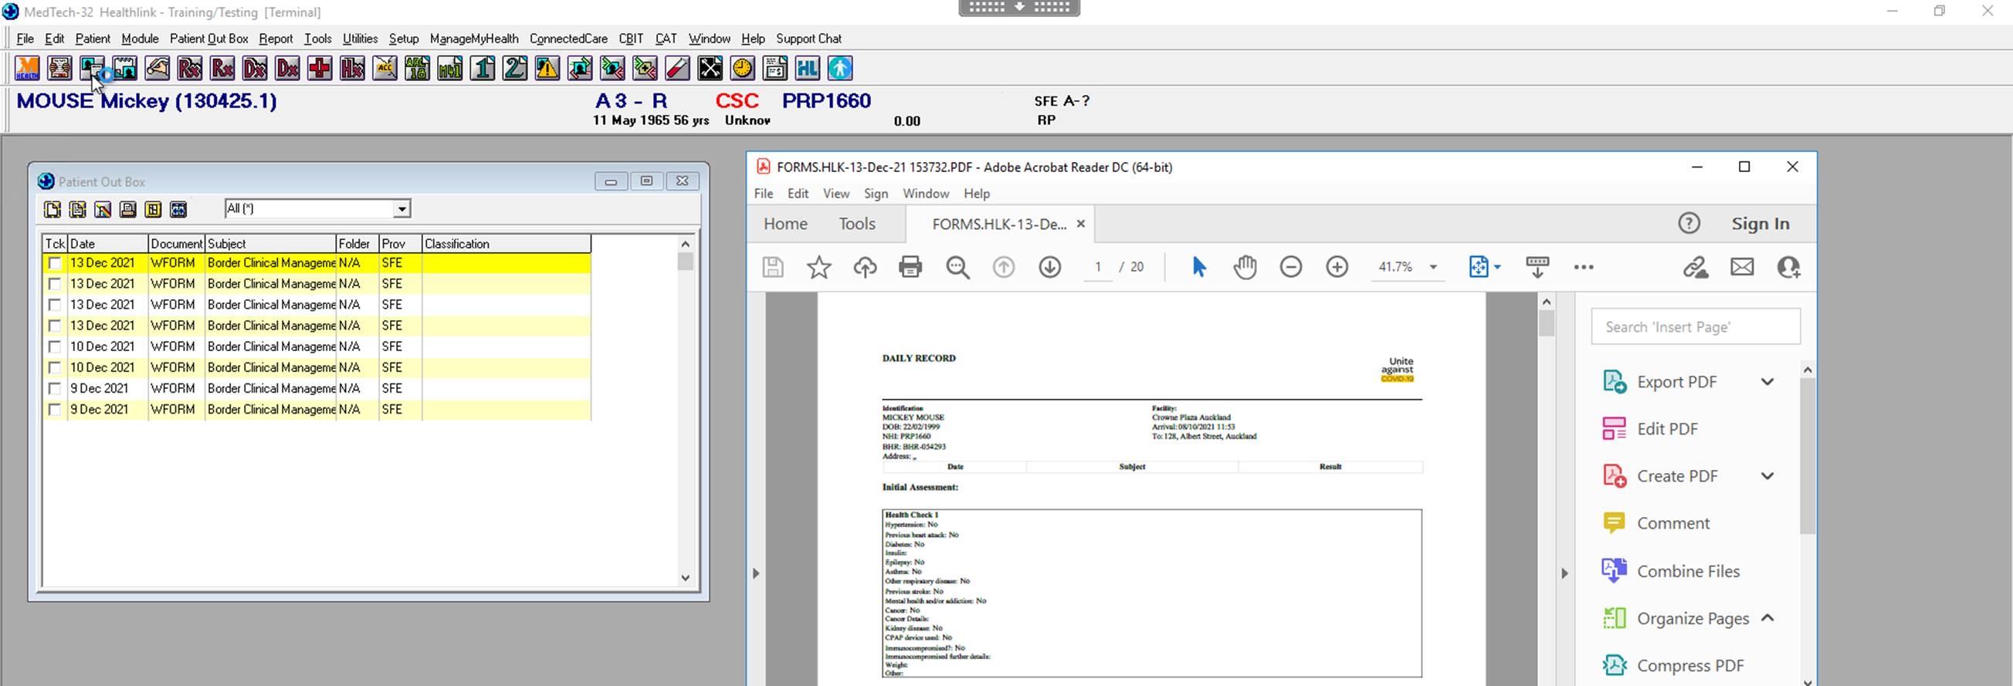Open the M41 form icon
This screenshot has height=686, width=2013.
[x=450, y=69]
